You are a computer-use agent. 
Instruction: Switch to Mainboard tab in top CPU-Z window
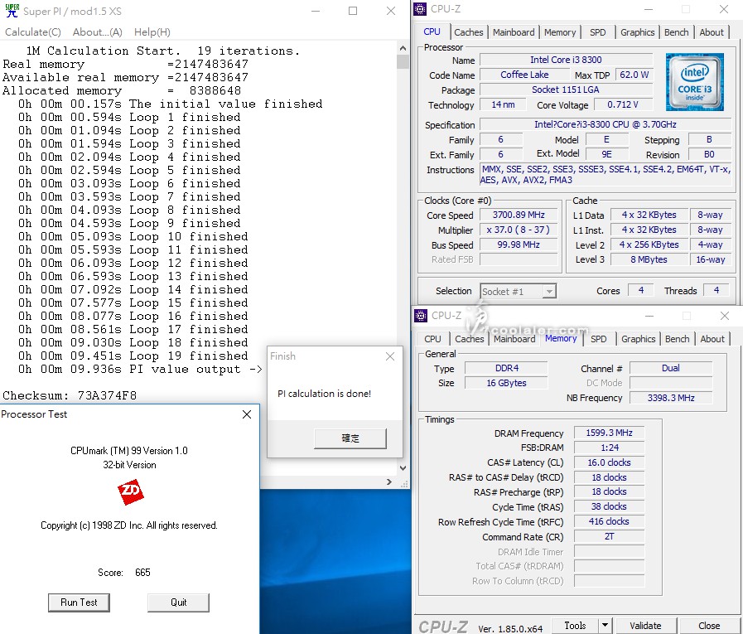point(514,32)
